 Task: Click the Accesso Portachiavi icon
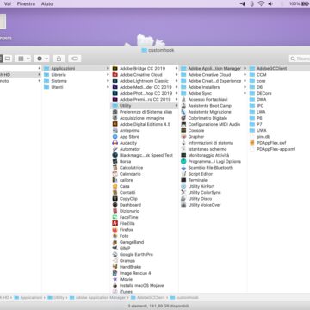[183, 99]
